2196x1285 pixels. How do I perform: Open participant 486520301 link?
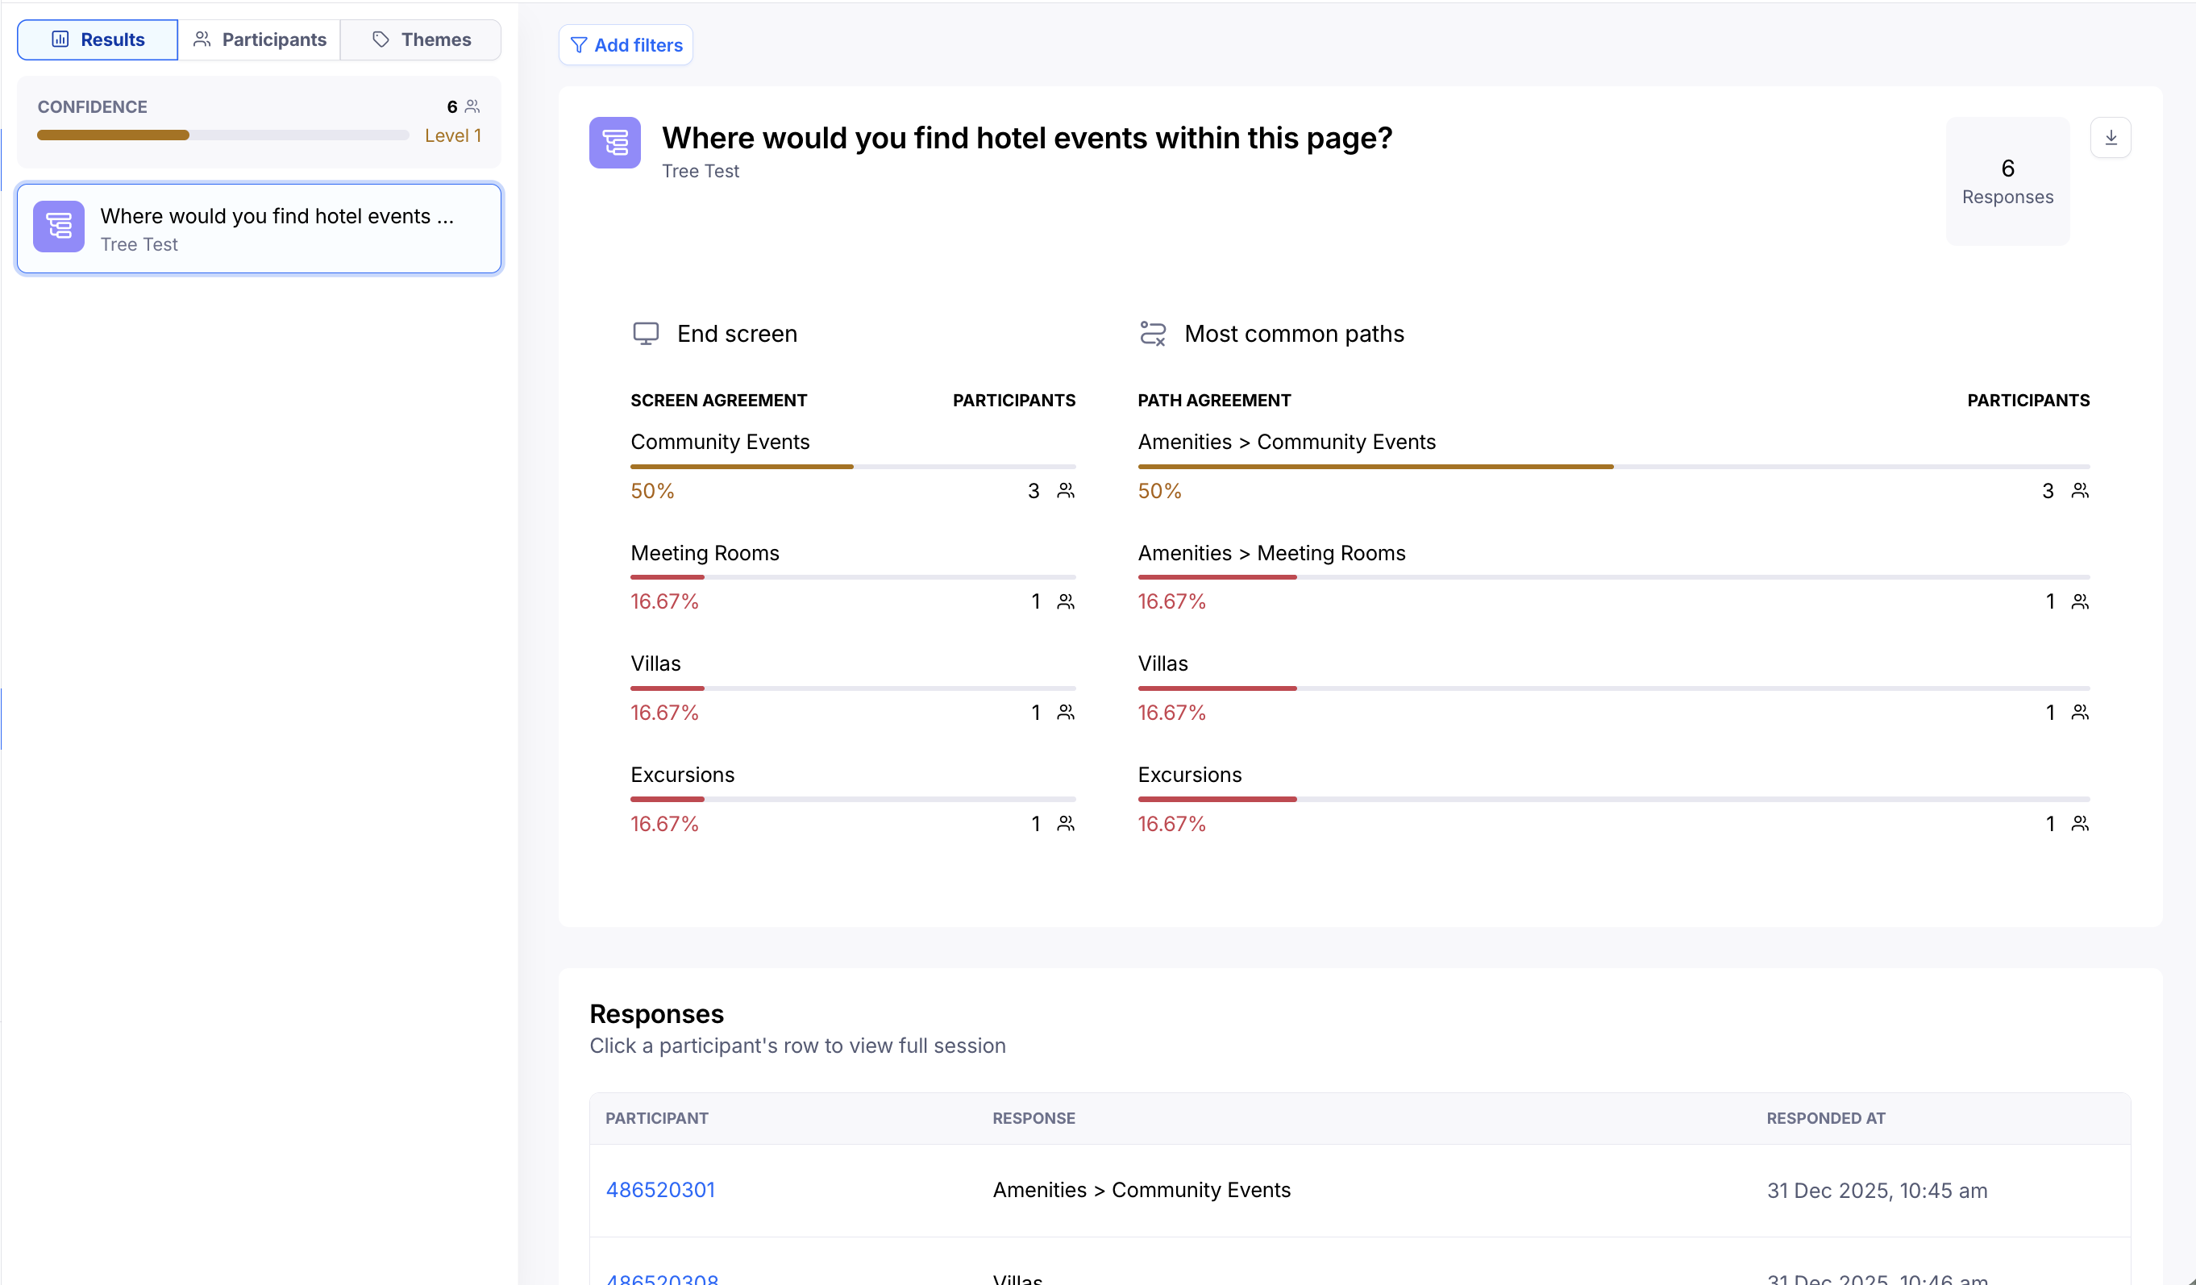click(x=659, y=1190)
